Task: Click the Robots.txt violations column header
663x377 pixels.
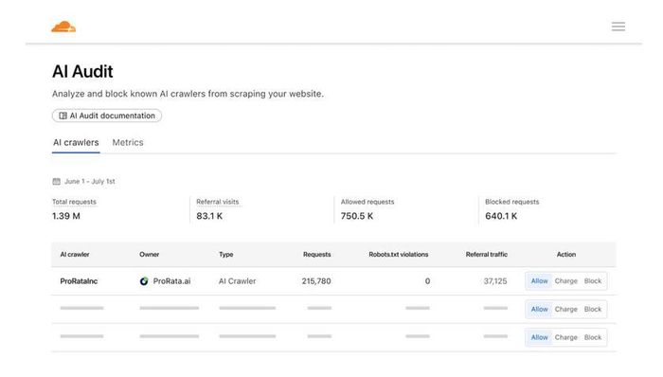Action: pyautogui.click(x=399, y=255)
